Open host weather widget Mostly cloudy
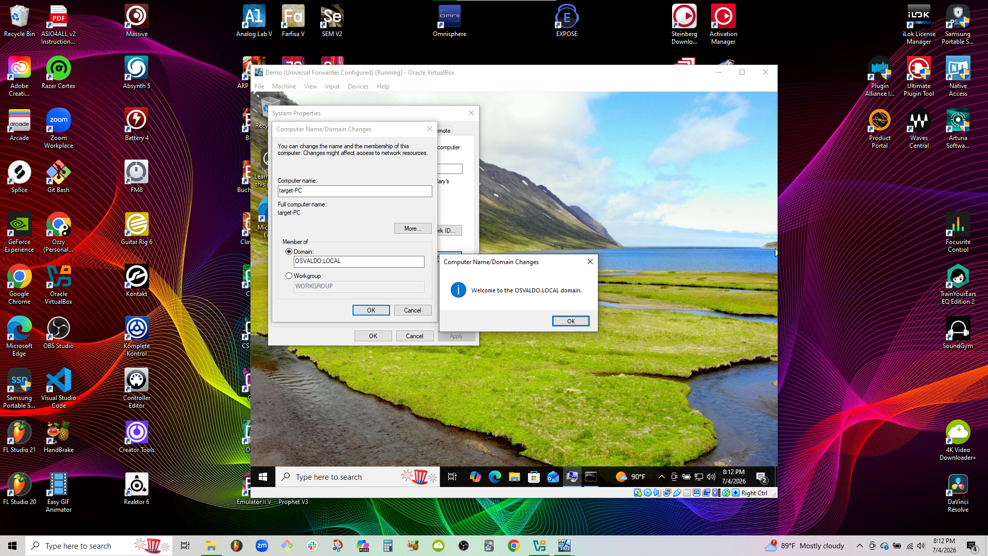The height and width of the screenshot is (556, 988). tap(805, 546)
